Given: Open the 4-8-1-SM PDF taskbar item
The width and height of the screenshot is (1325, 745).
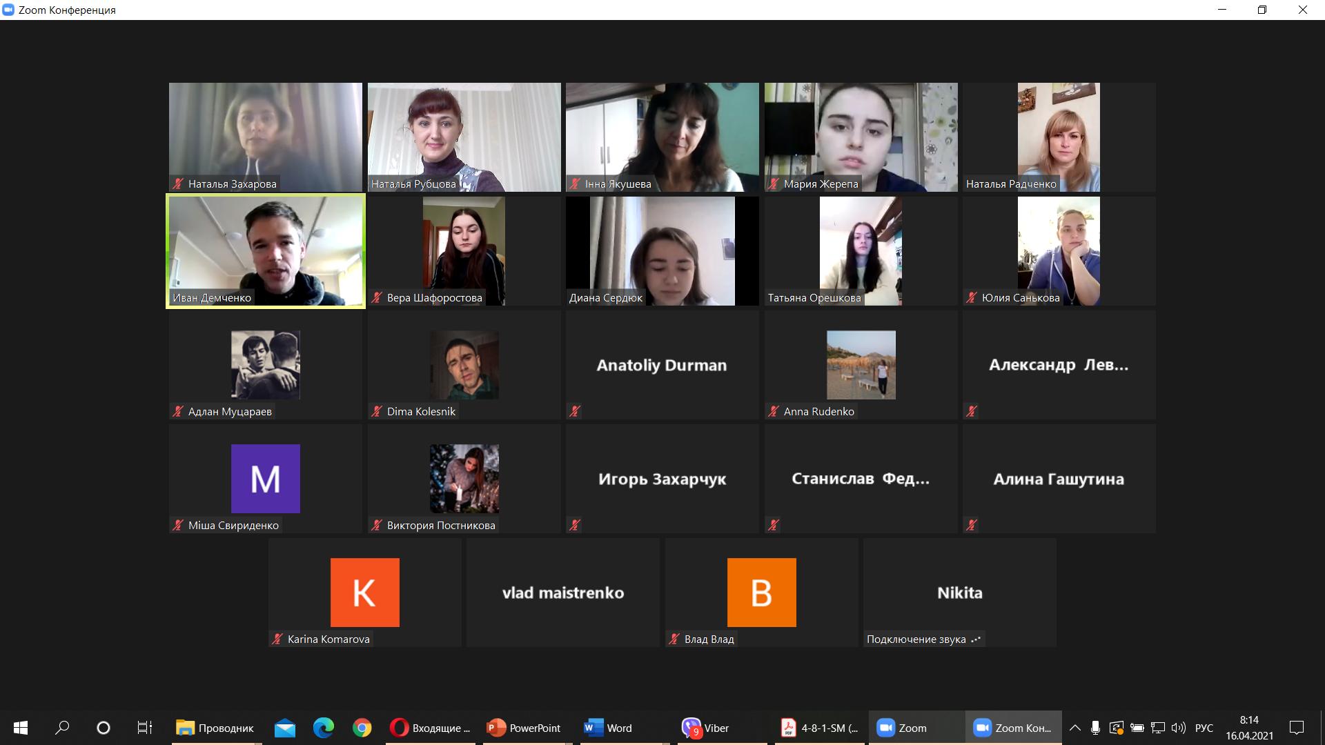Looking at the screenshot, I should (x=820, y=728).
